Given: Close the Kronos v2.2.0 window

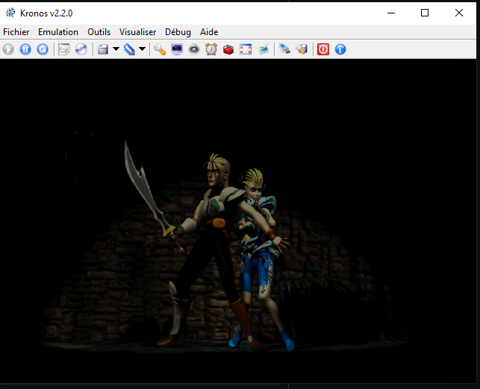Looking at the screenshot, I should 459,13.
